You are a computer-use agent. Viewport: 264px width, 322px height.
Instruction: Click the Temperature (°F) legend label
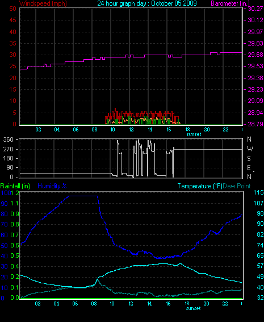pyautogui.click(x=200, y=186)
